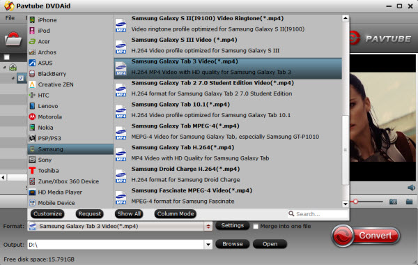Image resolution: width=418 pixels, height=265 pixels.
Task: Collapse the checked title tree node
Action: click(x=13, y=78)
